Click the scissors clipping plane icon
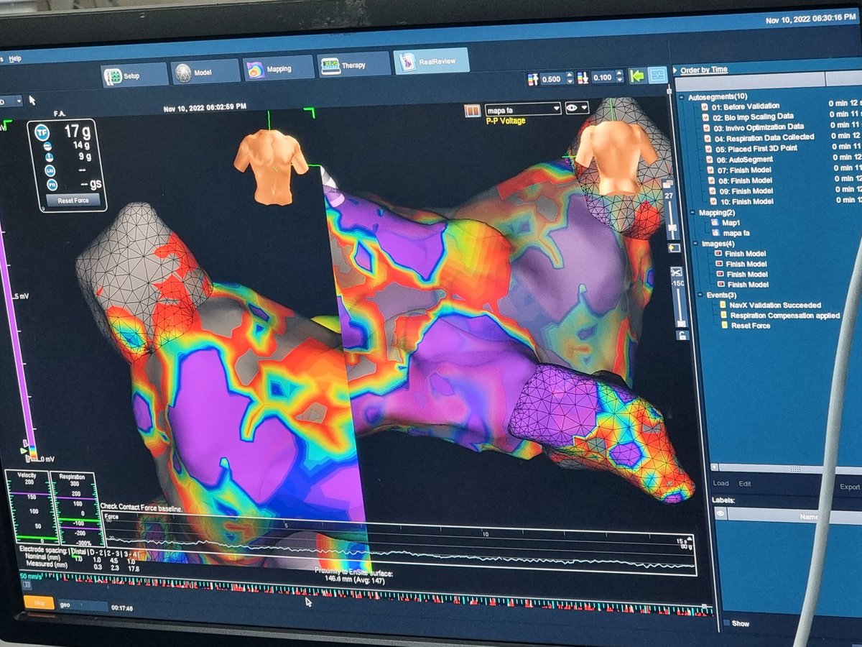The image size is (862, 647). [676, 272]
